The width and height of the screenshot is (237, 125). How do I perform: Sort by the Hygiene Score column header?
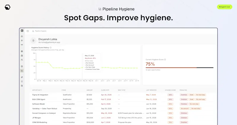pos(170,90)
